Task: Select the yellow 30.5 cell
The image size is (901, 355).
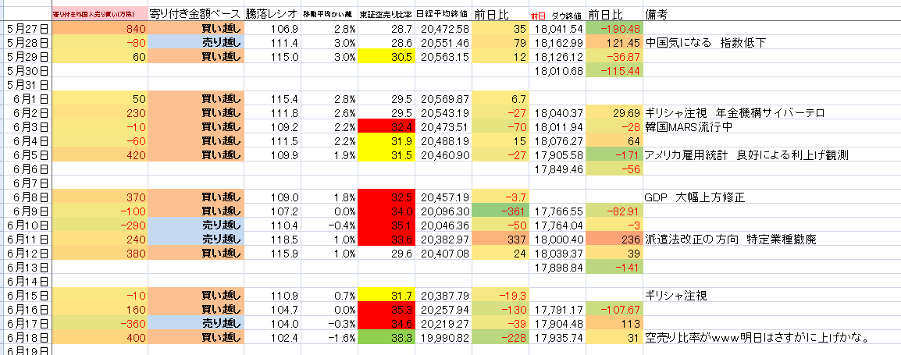Action: point(386,56)
